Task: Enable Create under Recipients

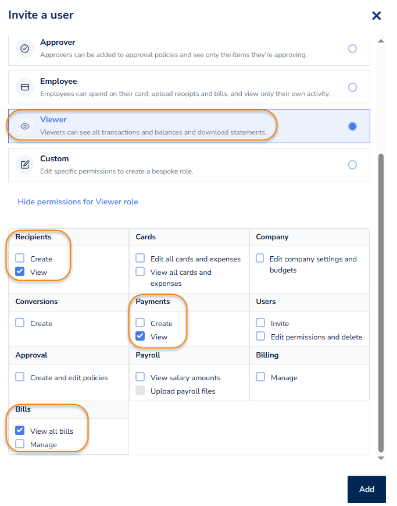Action: [x=20, y=259]
